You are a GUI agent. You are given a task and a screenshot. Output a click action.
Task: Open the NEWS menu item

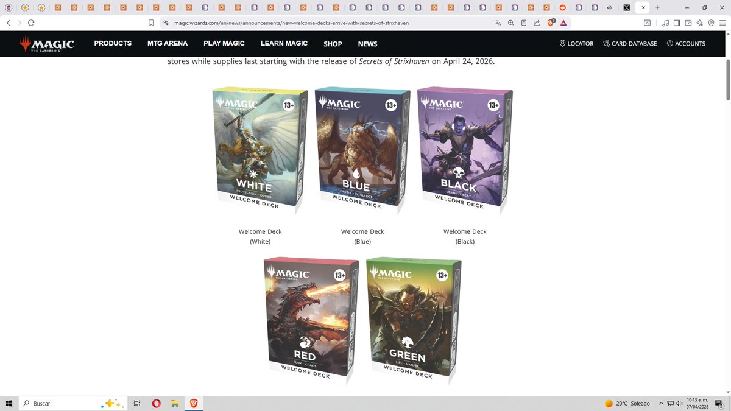click(x=367, y=44)
